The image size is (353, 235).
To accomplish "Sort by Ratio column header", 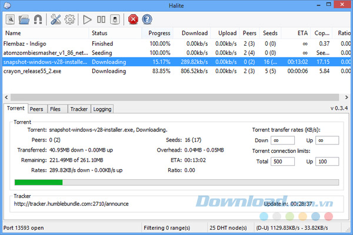I will [342, 33].
